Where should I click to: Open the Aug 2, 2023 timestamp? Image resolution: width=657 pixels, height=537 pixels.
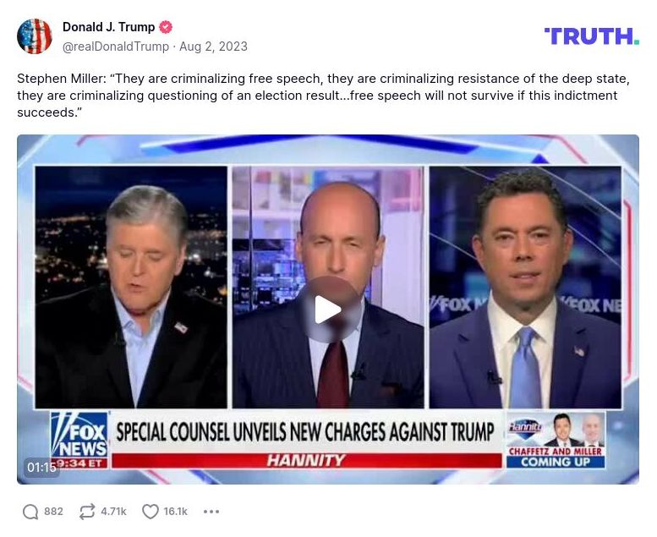pyautogui.click(x=213, y=47)
